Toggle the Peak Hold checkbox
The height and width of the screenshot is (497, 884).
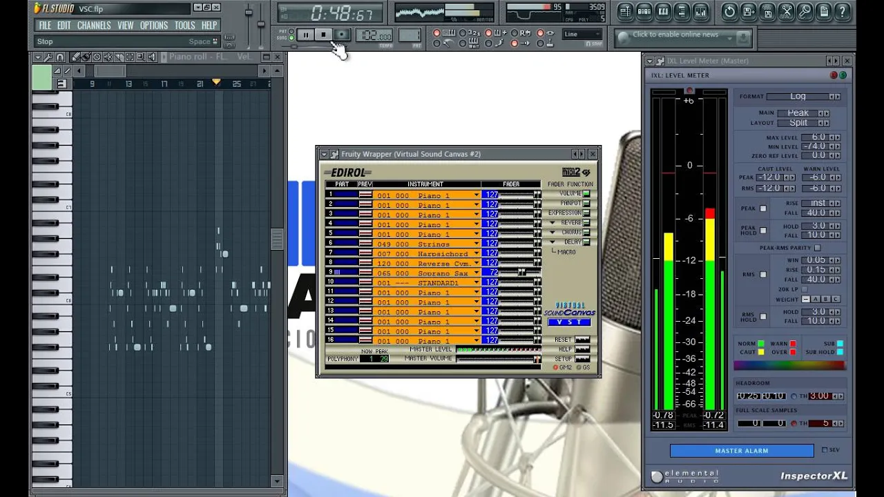(x=763, y=231)
